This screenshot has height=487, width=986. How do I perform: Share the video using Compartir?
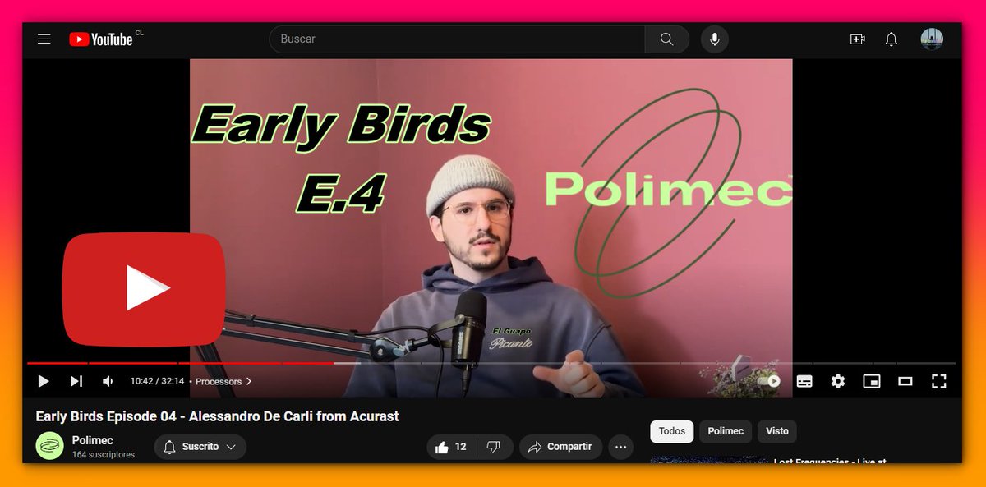coord(561,447)
